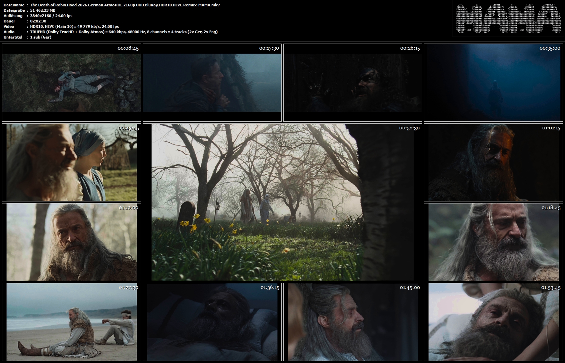The width and height of the screenshot is (565, 363).
Task: Open the 01:45:00 profile thumbnail
Action: (353, 322)
